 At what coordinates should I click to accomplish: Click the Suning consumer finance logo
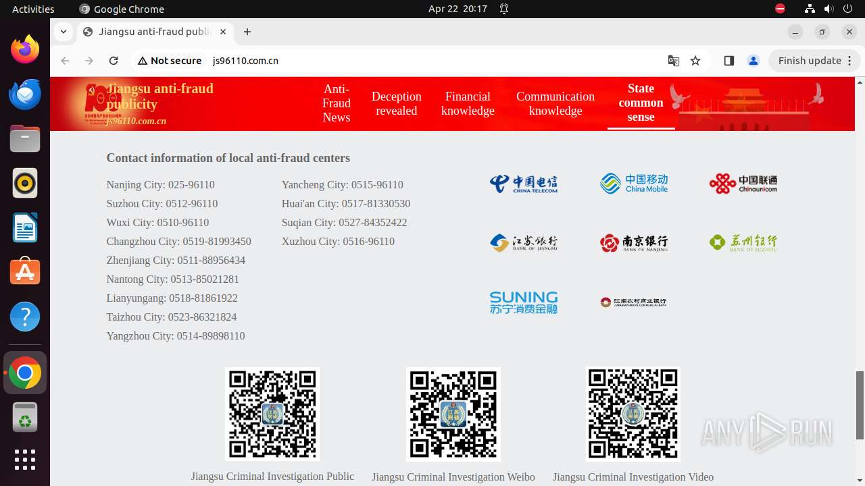tap(524, 302)
